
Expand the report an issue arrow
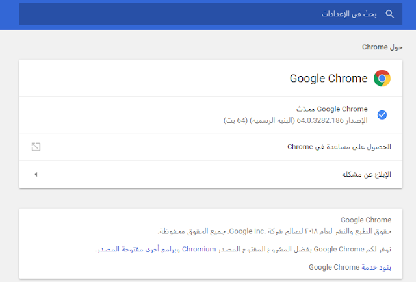pos(36,174)
